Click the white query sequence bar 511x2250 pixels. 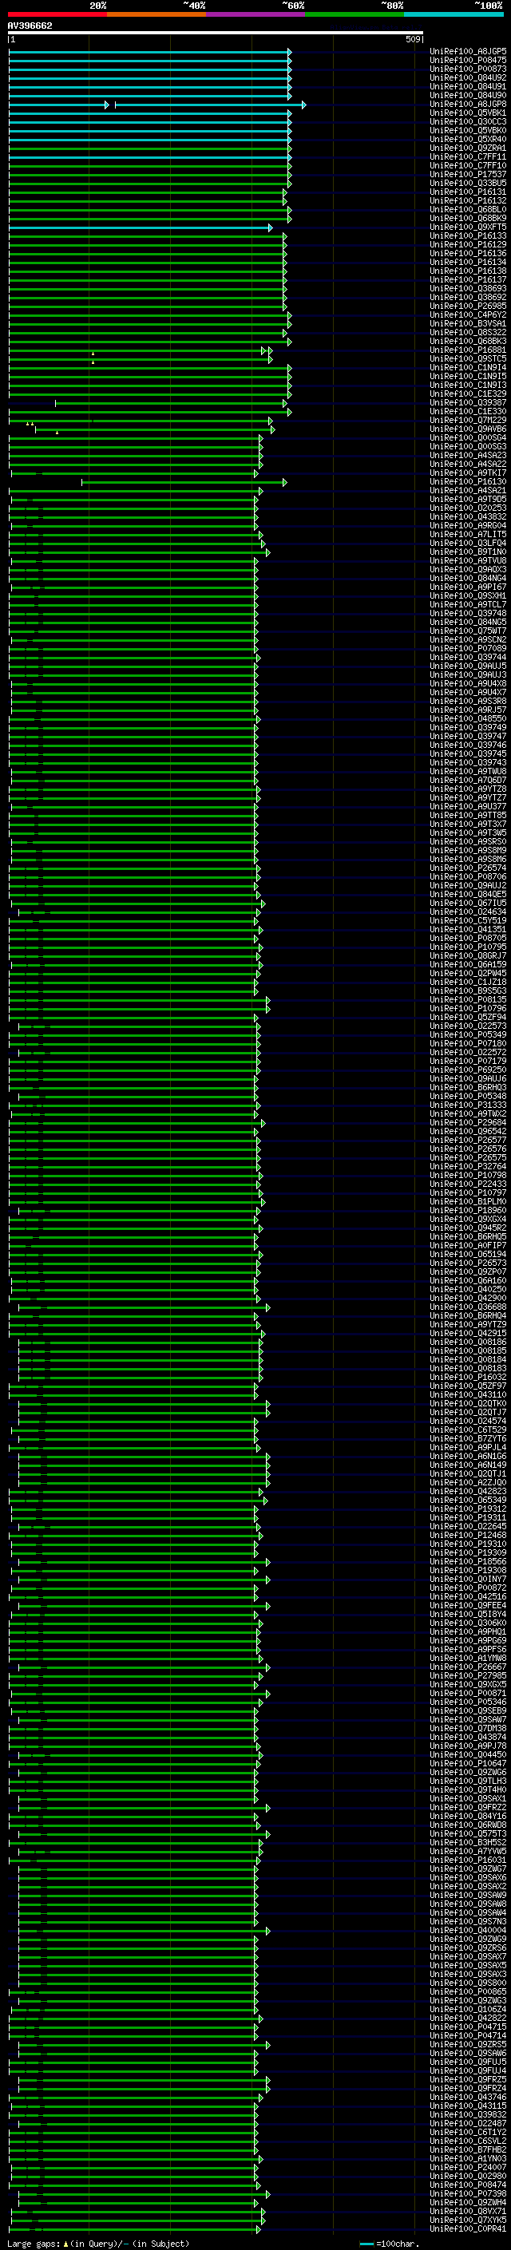coord(215,34)
